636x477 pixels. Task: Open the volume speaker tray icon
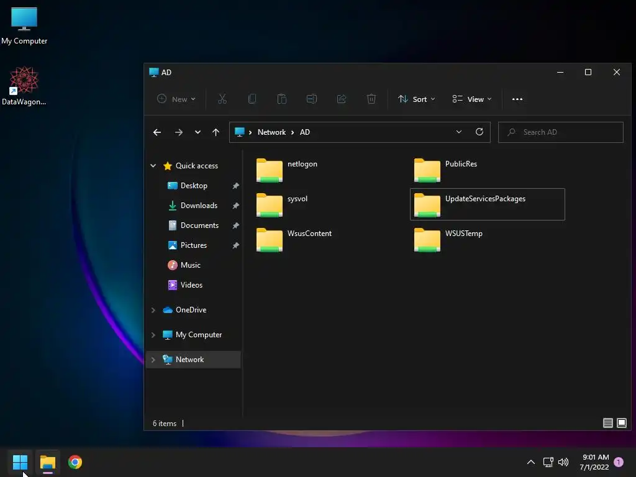(563, 462)
